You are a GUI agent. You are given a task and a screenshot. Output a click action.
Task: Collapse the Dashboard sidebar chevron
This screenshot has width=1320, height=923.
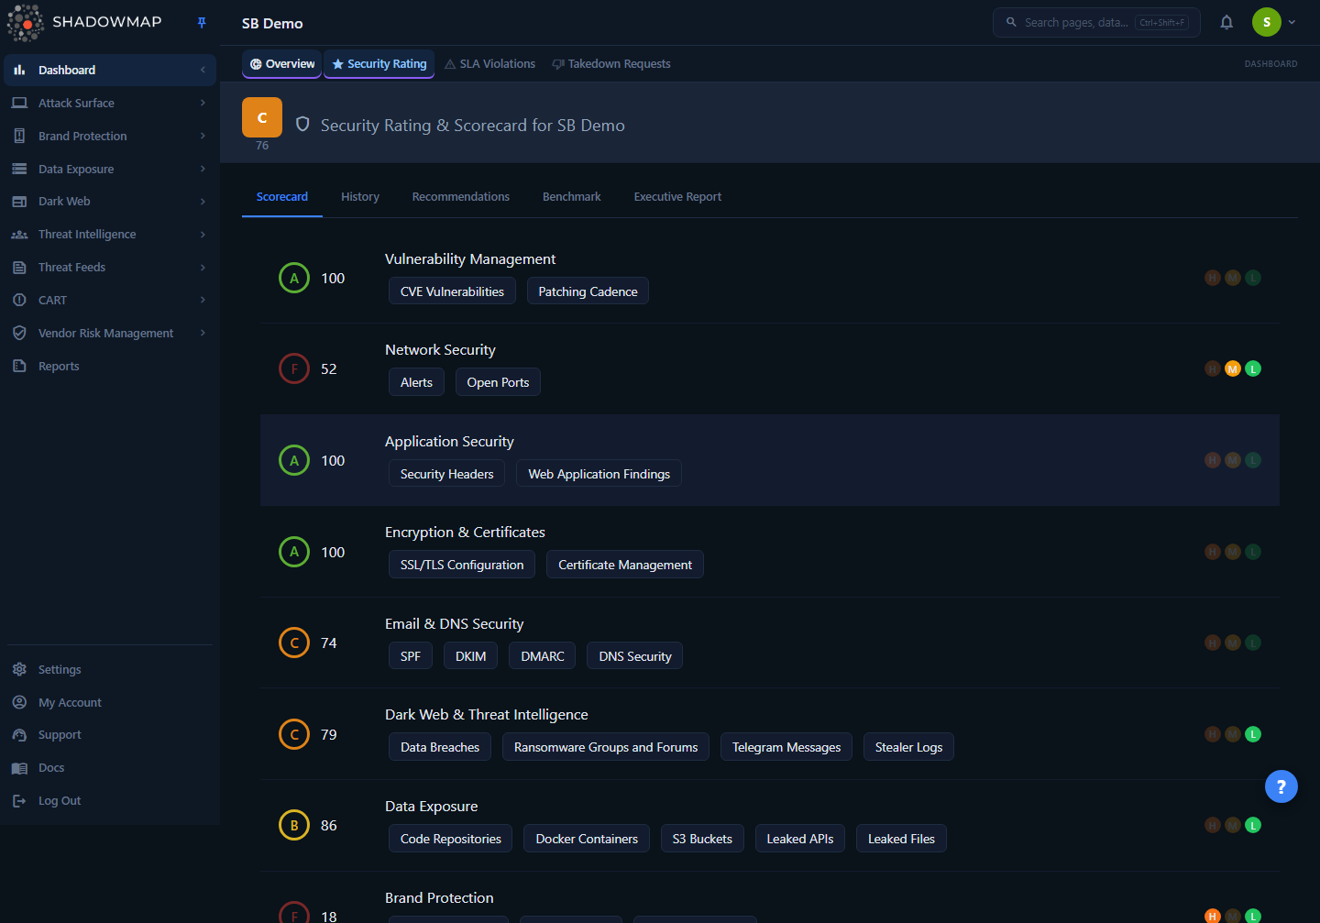point(203,70)
